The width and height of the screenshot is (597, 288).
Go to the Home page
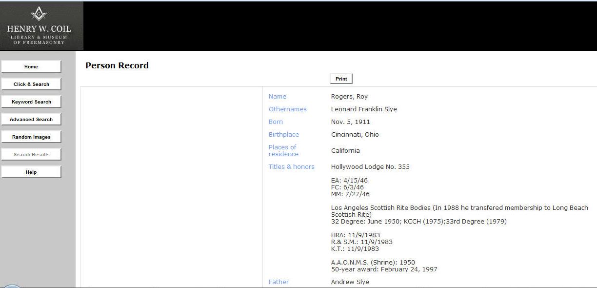(31, 67)
